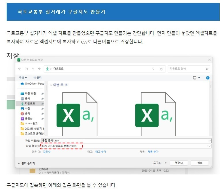Click 제목 추가 to add title
Image resolution: width=220 pixels, height=192 pixels.
[x=153, y=152]
